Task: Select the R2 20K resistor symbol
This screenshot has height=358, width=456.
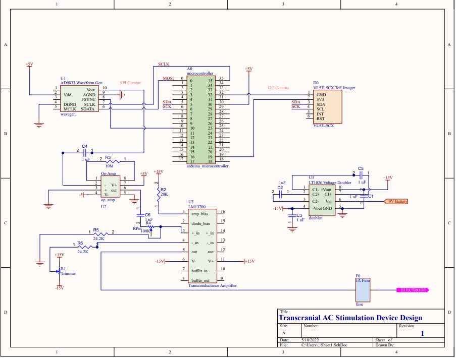Action: pos(159,194)
